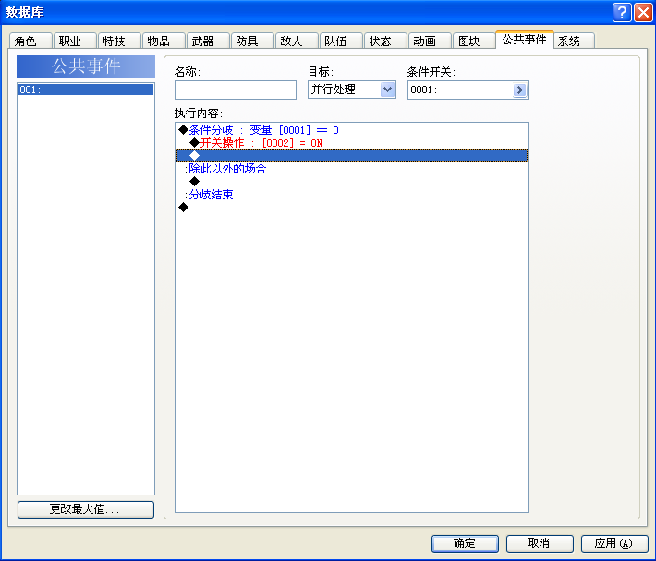Open the 系统 tab

tap(574, 41)
